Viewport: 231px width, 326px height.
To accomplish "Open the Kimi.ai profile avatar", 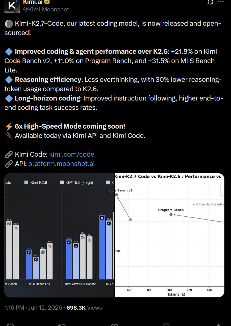I will pos(12,6).
